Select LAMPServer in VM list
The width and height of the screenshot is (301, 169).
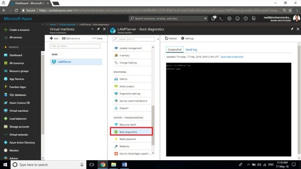pos(76,62)
